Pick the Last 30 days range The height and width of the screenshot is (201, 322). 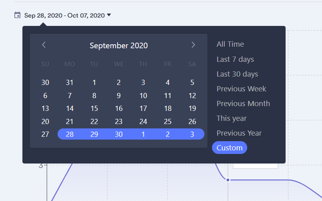237,74
